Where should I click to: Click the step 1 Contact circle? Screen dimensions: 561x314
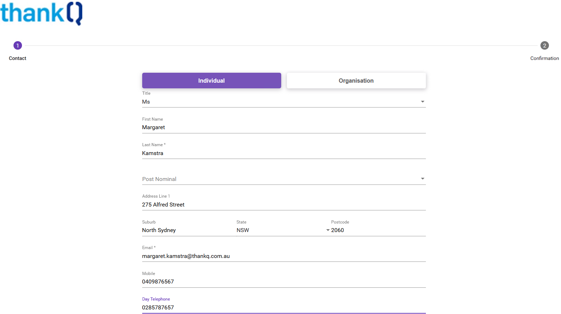pos(18,45)
